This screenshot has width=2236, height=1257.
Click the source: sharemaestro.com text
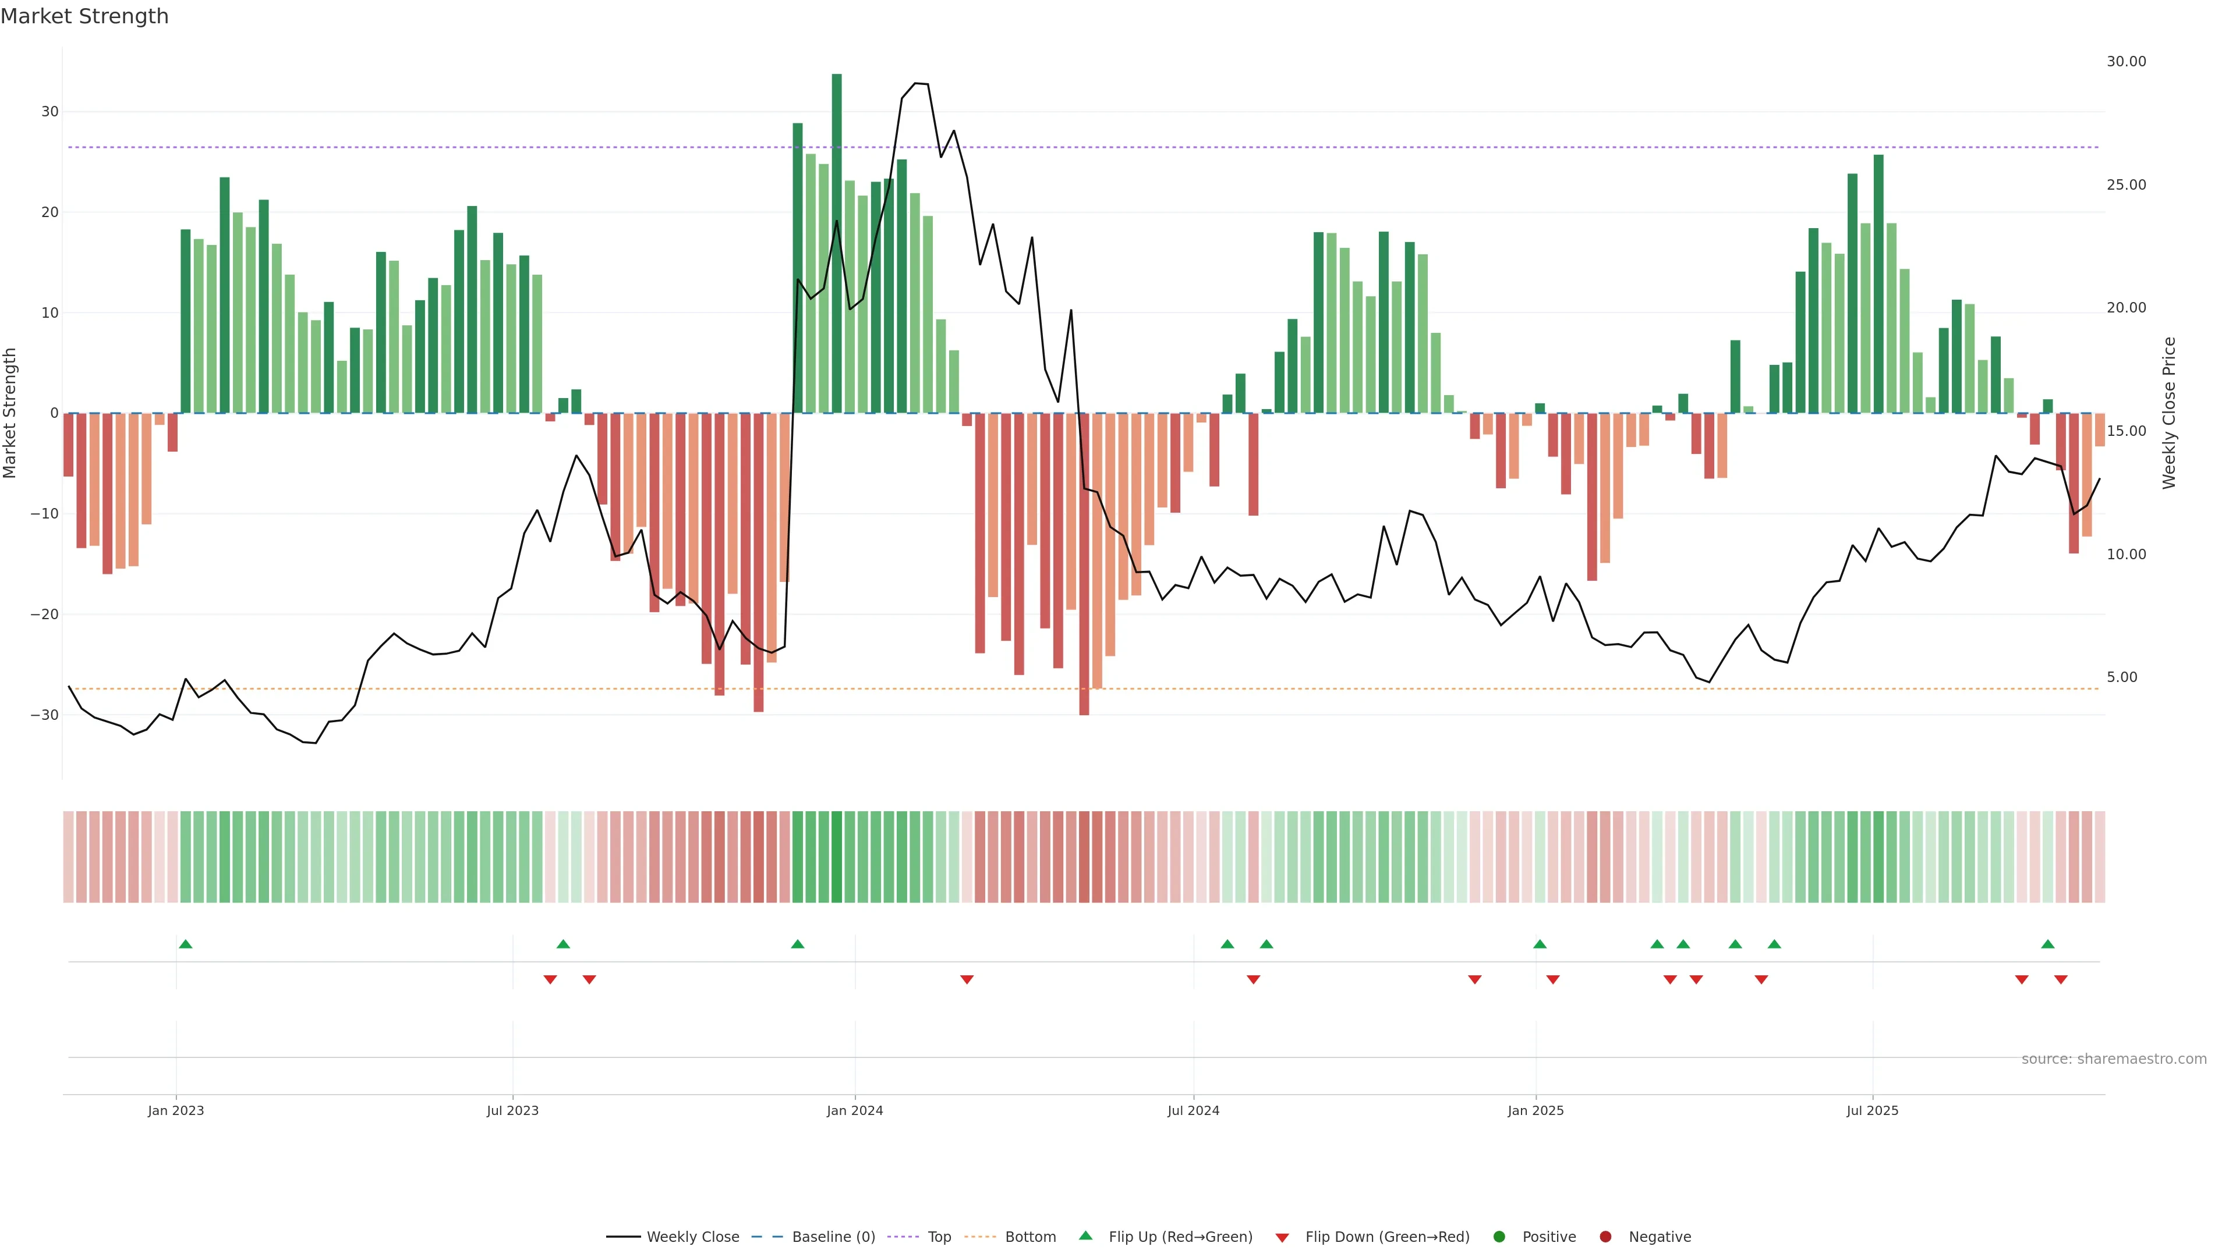(2114, 1059)
